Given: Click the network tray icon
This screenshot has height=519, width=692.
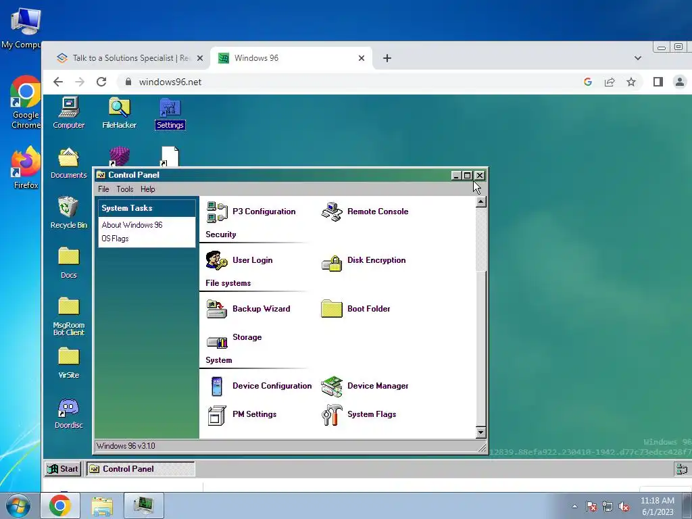Looking at the screenshot, I should pos(608,507).
